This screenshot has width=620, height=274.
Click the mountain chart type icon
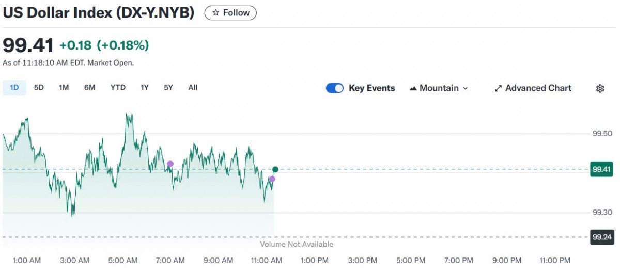[413, 88]
